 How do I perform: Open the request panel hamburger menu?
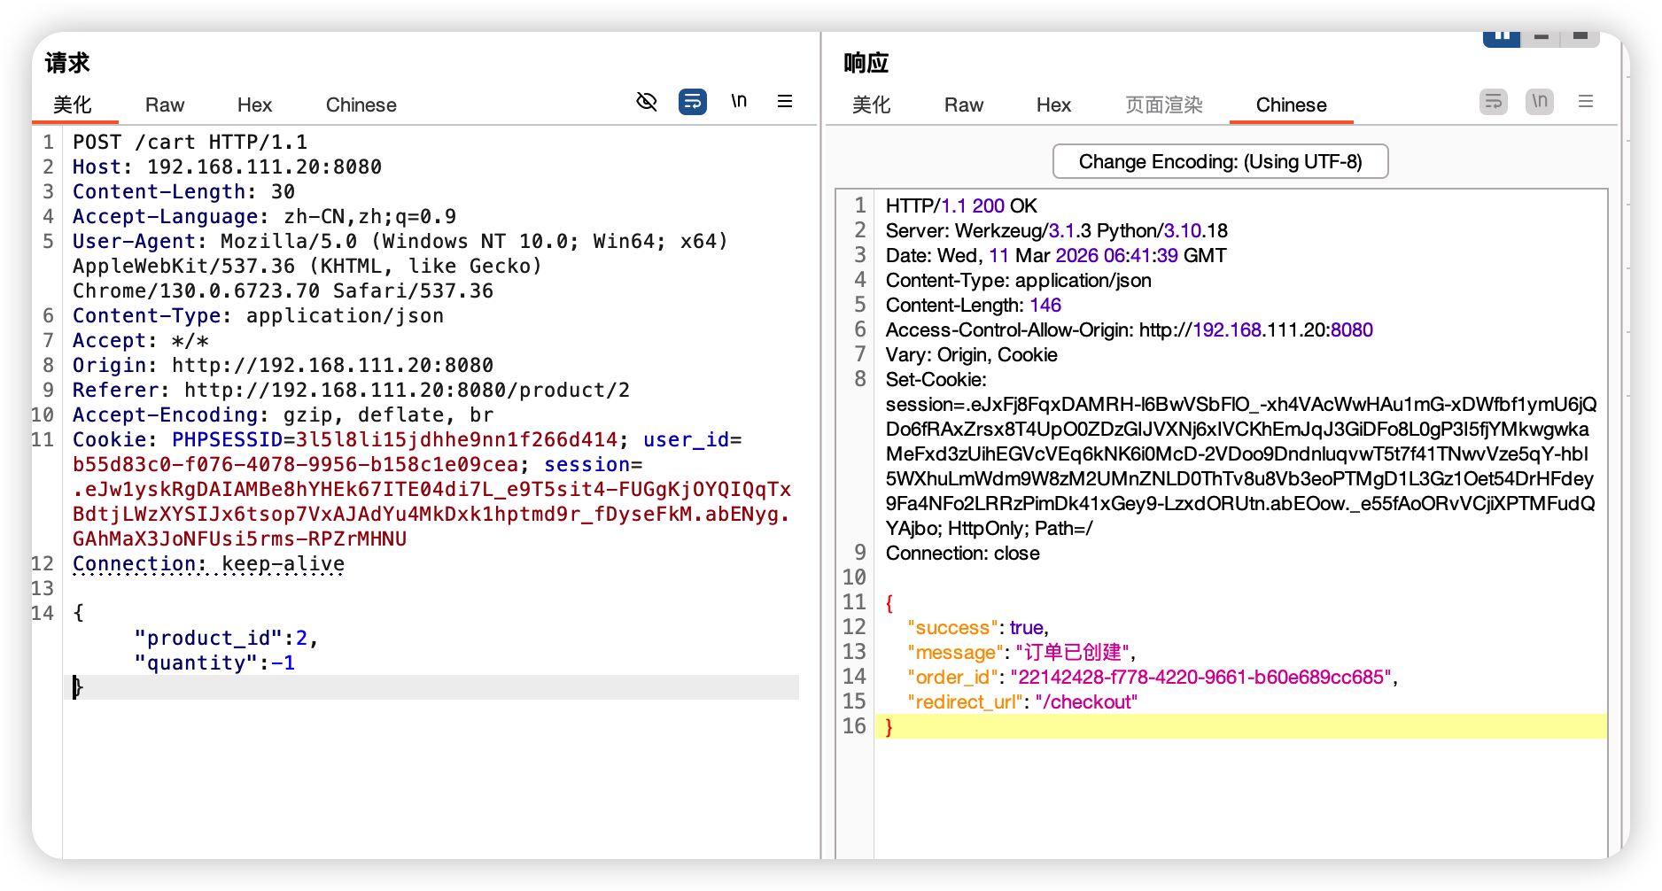(785, 102)
